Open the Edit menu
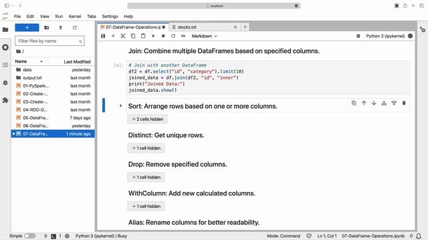 click(30, 16)
